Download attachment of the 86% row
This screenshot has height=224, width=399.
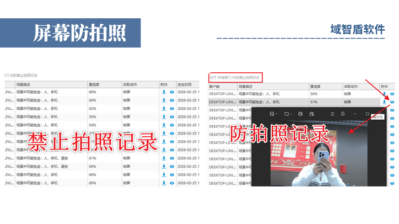(164, 92)
